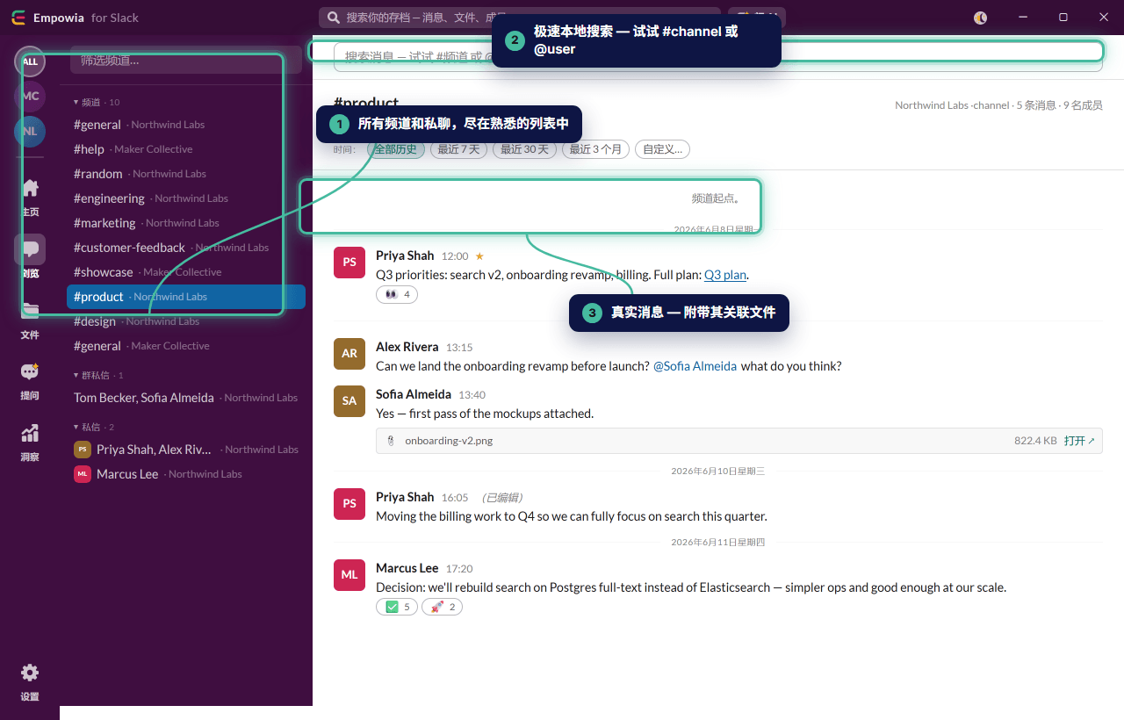Open the #customer-feedback channel
The height and width of the screenshot is (720, 1124).
pyautogui.click(x=186, y=248)
